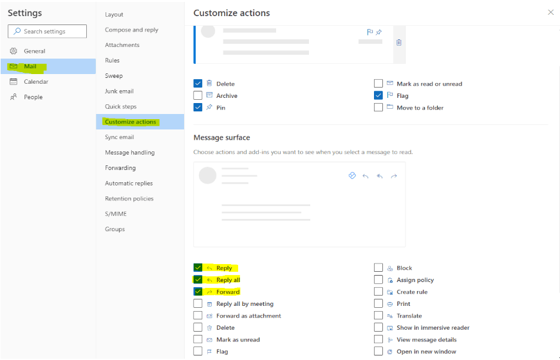Uncheck the Reply checkbox
The width and height of the screenshot is (560, 360).
198,268
